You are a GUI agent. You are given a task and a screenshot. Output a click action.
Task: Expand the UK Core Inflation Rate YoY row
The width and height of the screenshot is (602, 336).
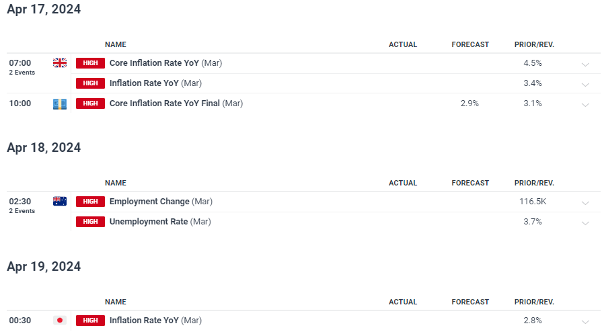pos(585,65)
